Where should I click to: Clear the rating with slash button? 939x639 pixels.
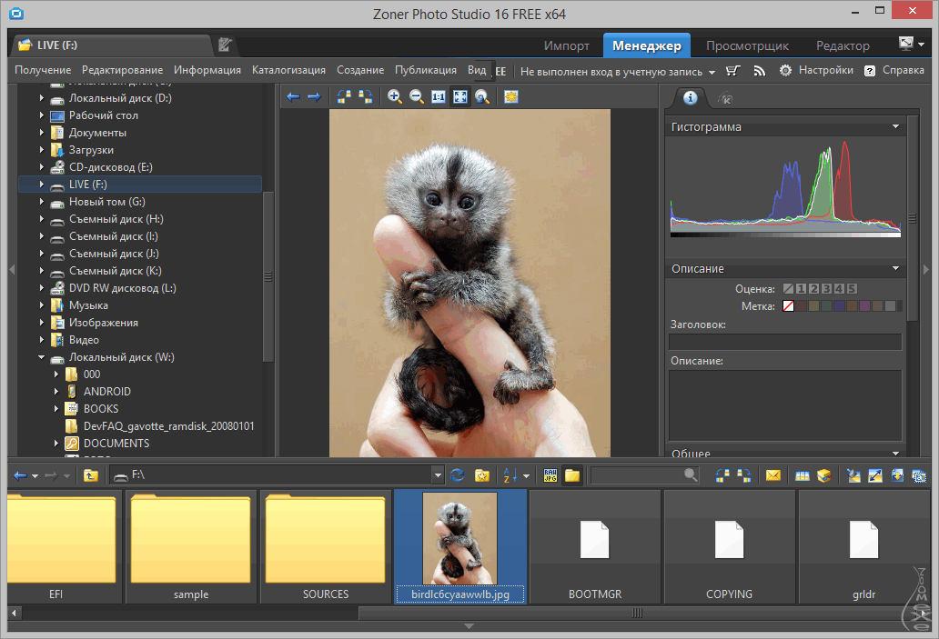[x=788, y=289]
